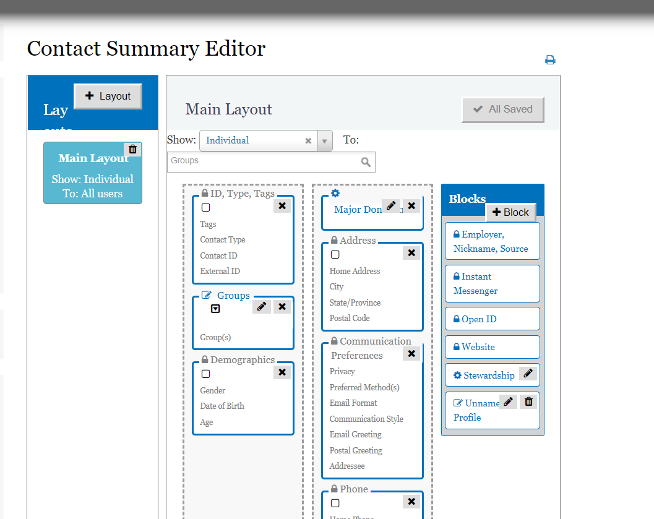Viewport: 654px width, 519px height.
Task: Edit the Stewardship block pencil
Action: click(x=528, y=373)
